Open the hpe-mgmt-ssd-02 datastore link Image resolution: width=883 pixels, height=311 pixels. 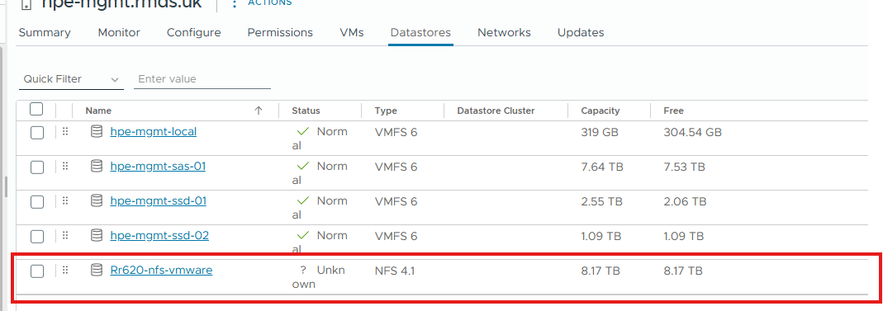(159, 236)
